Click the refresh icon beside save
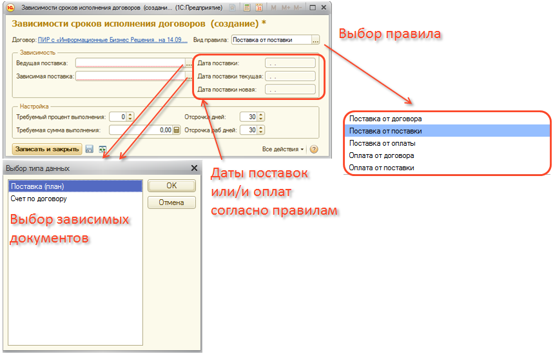Screen dimensions: 553x354 (102, 149)
